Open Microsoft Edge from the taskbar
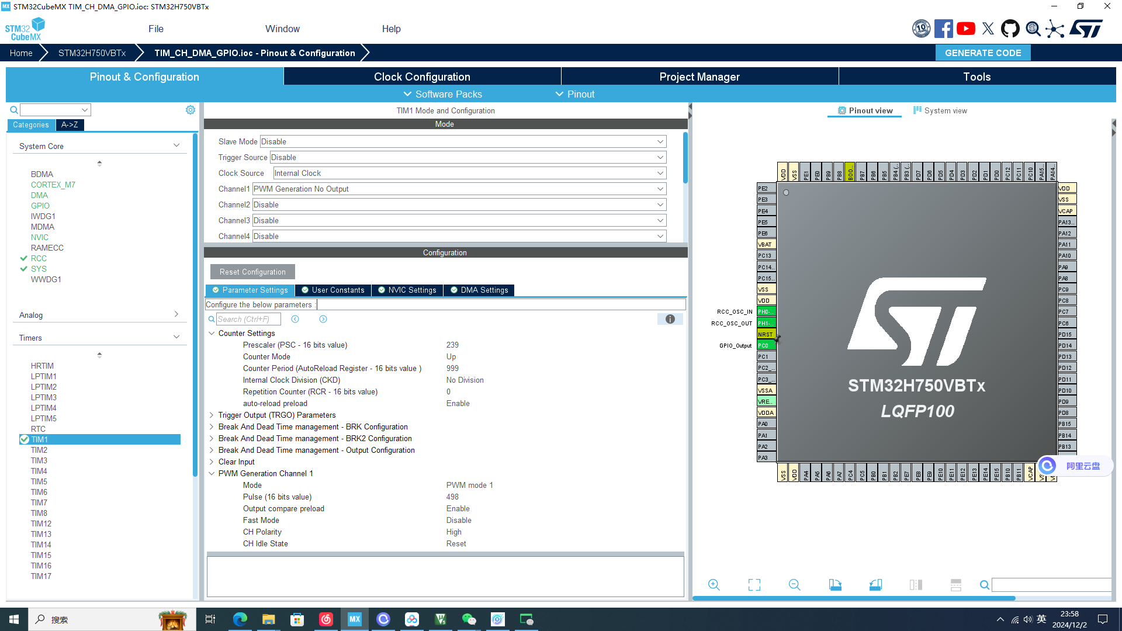The image size is (1122, 631). [240, 619]
